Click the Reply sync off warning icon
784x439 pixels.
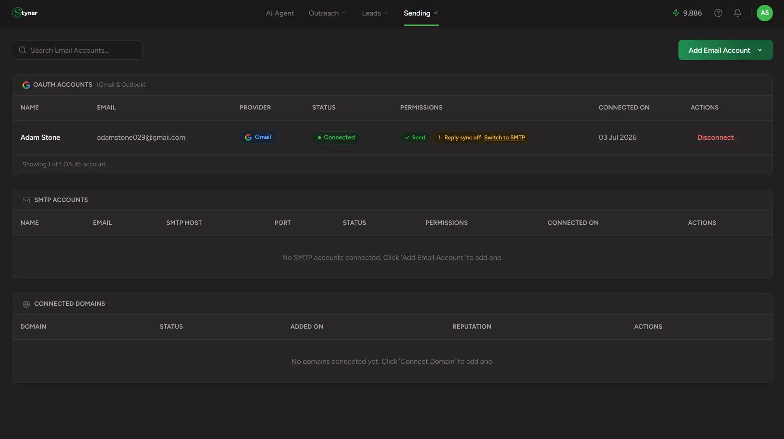[x=439, y=138]
